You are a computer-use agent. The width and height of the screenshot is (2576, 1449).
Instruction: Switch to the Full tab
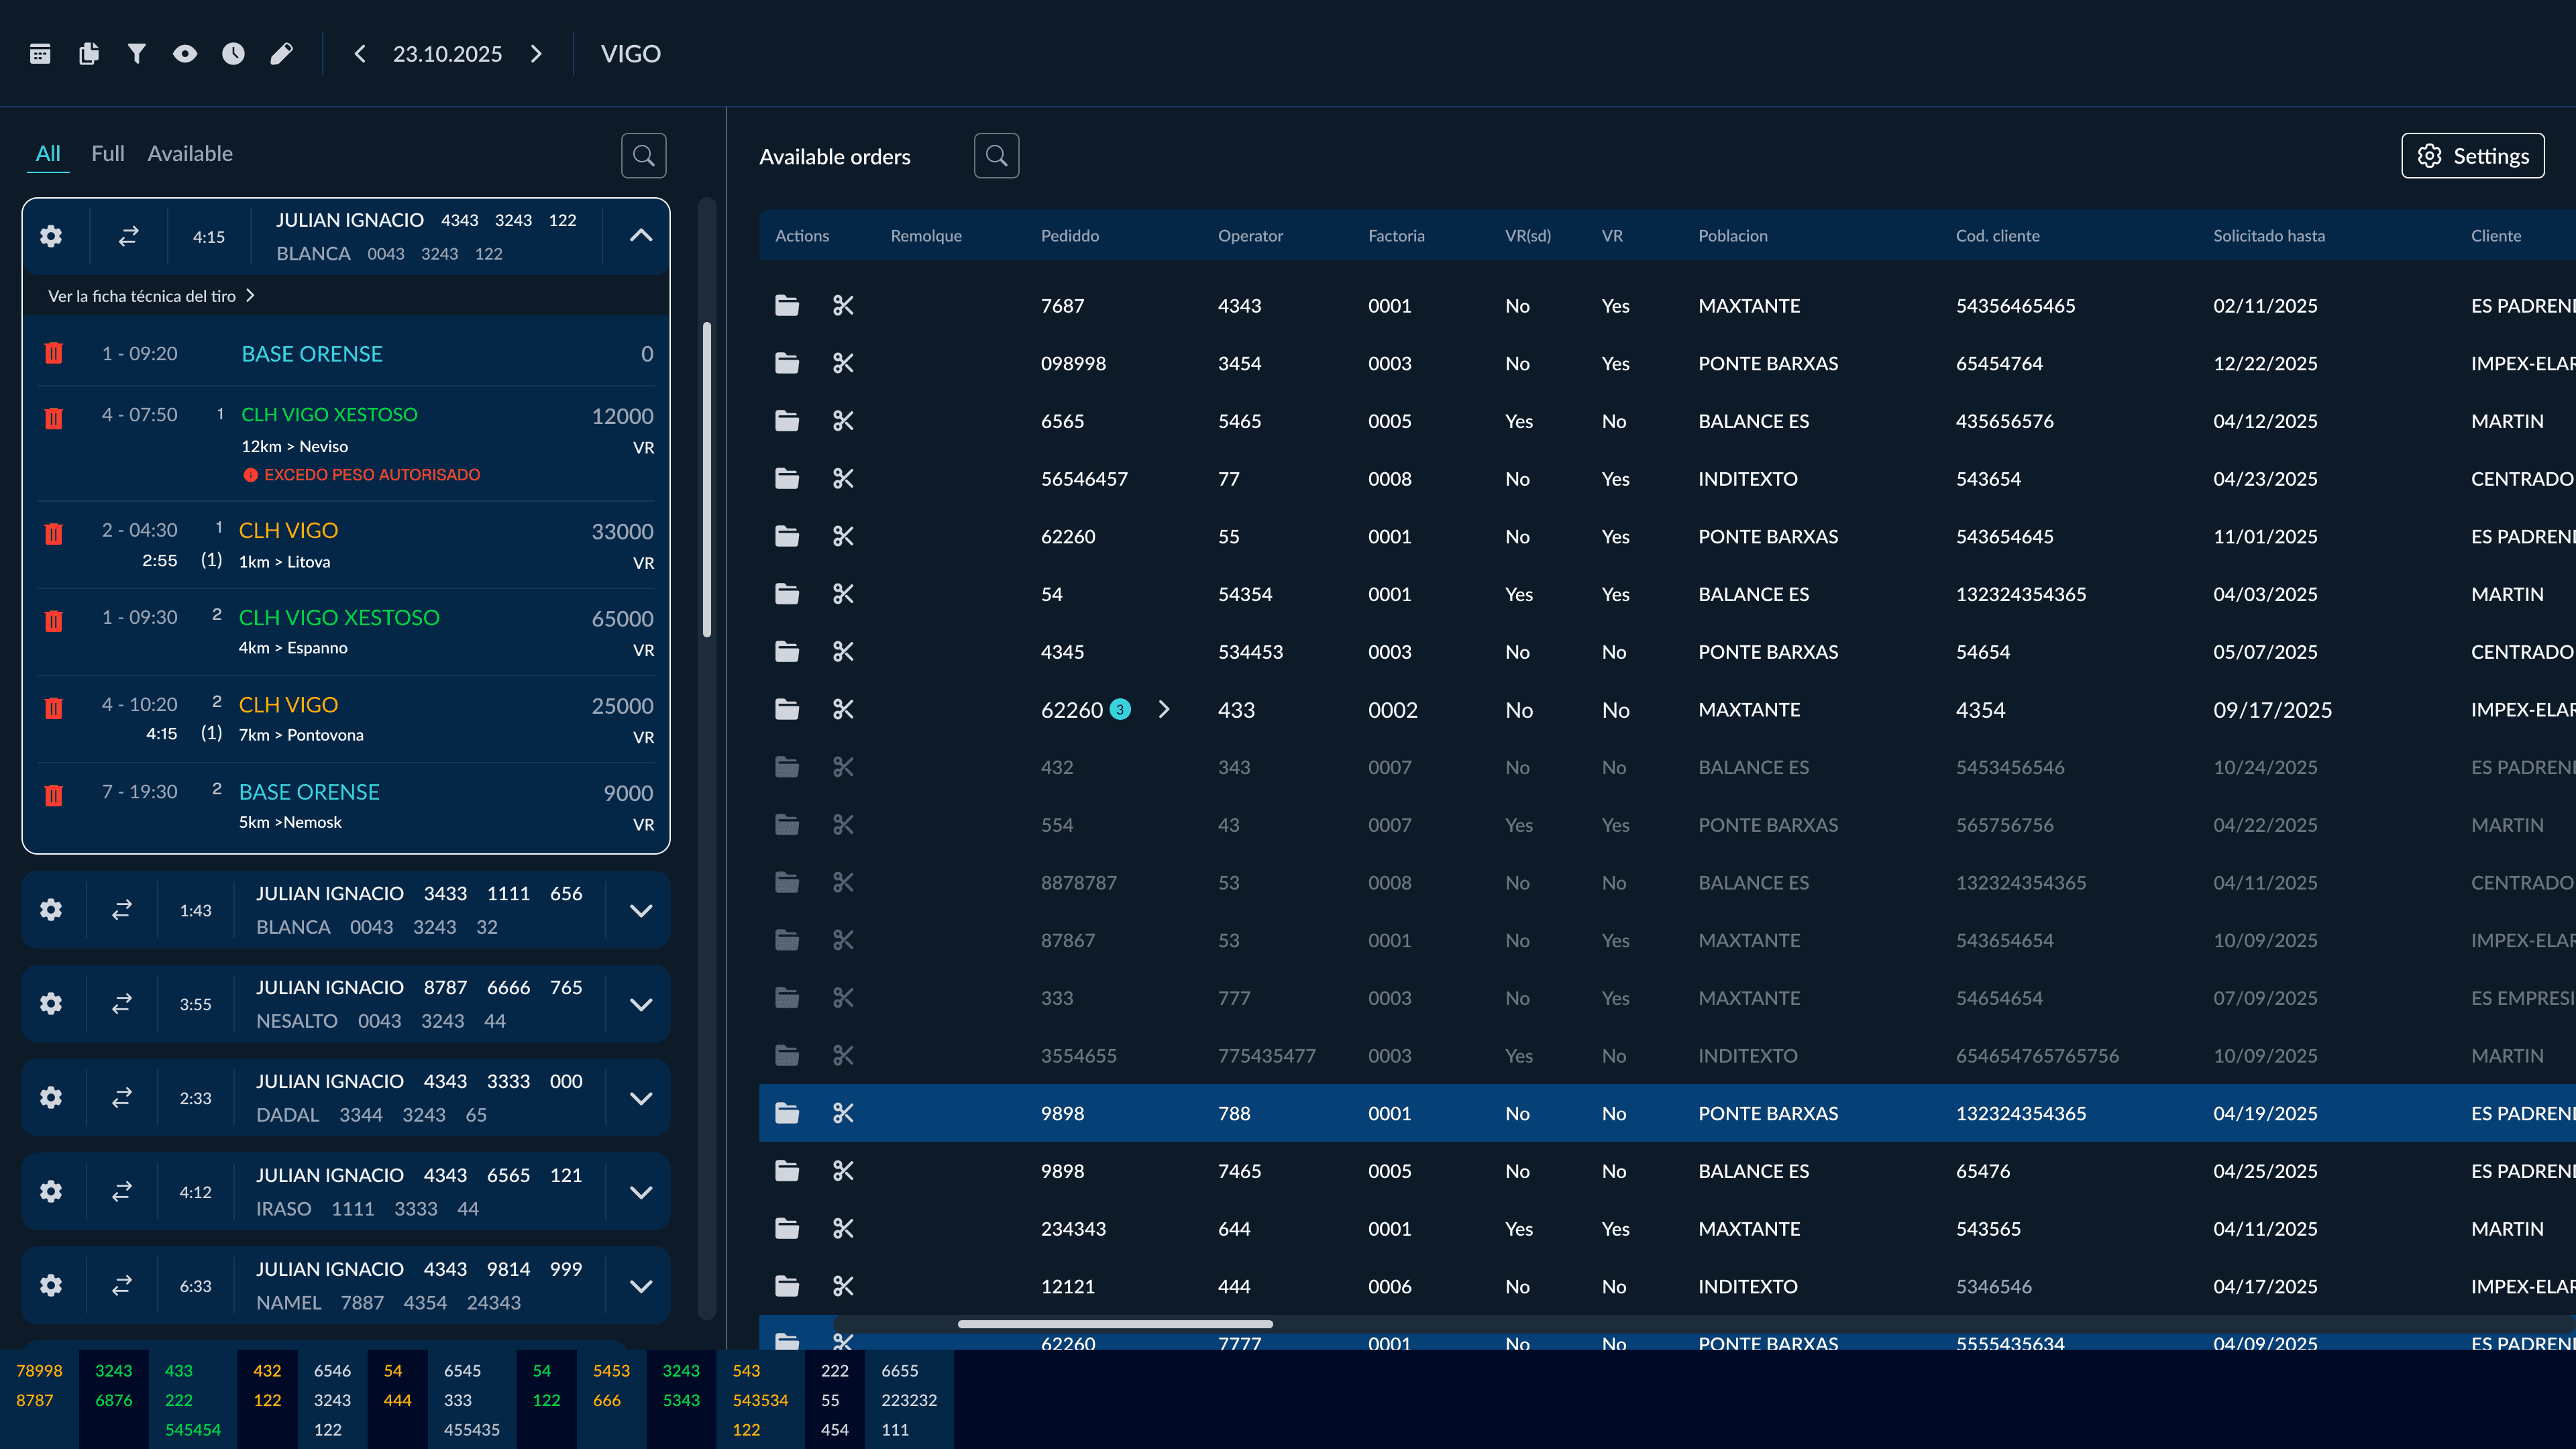point(107,154)
